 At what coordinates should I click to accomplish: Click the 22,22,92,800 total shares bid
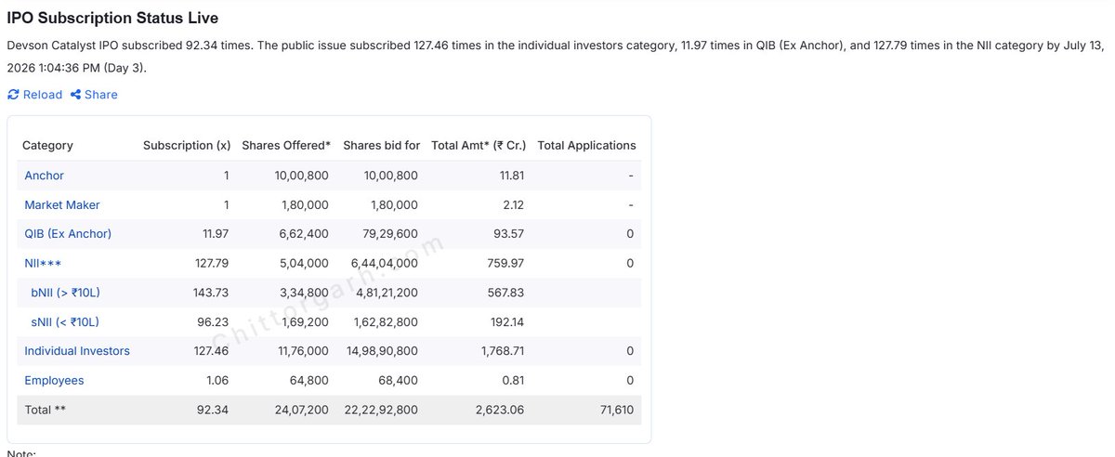pos(382,410)
